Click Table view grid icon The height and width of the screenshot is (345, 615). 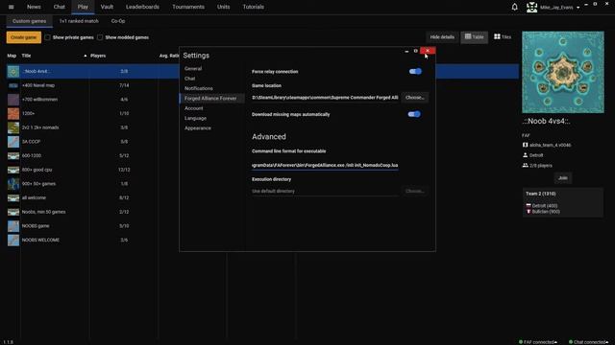click(x=468, y=36)
